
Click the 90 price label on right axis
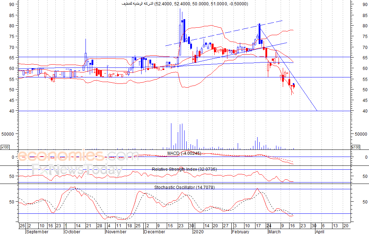[365, 4]
